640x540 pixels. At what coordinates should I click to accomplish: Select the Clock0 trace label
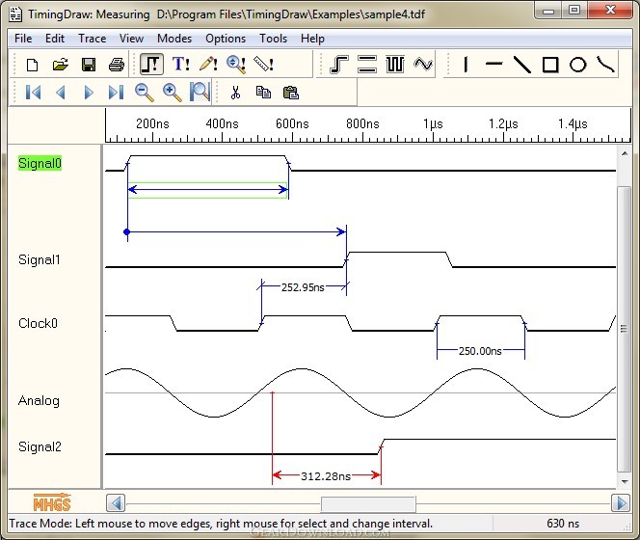[x=38, y=323]
